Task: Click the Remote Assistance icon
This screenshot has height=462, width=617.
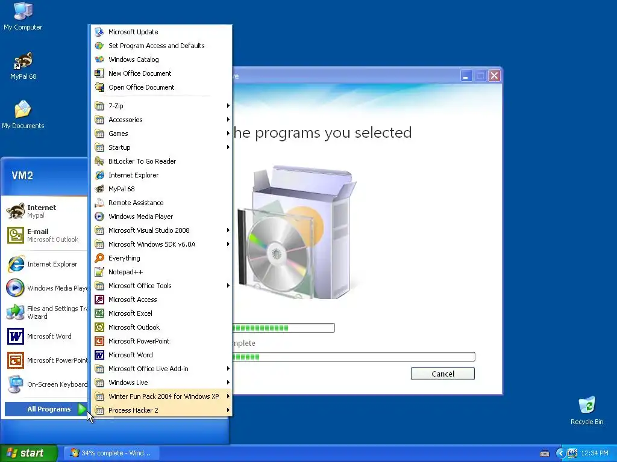Action: (x=99, y=203)
